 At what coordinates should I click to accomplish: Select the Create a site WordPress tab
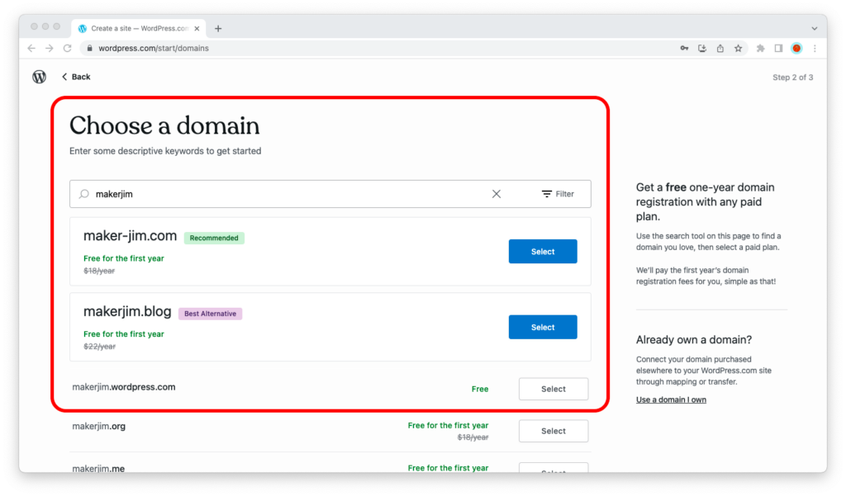click(139, 29)
